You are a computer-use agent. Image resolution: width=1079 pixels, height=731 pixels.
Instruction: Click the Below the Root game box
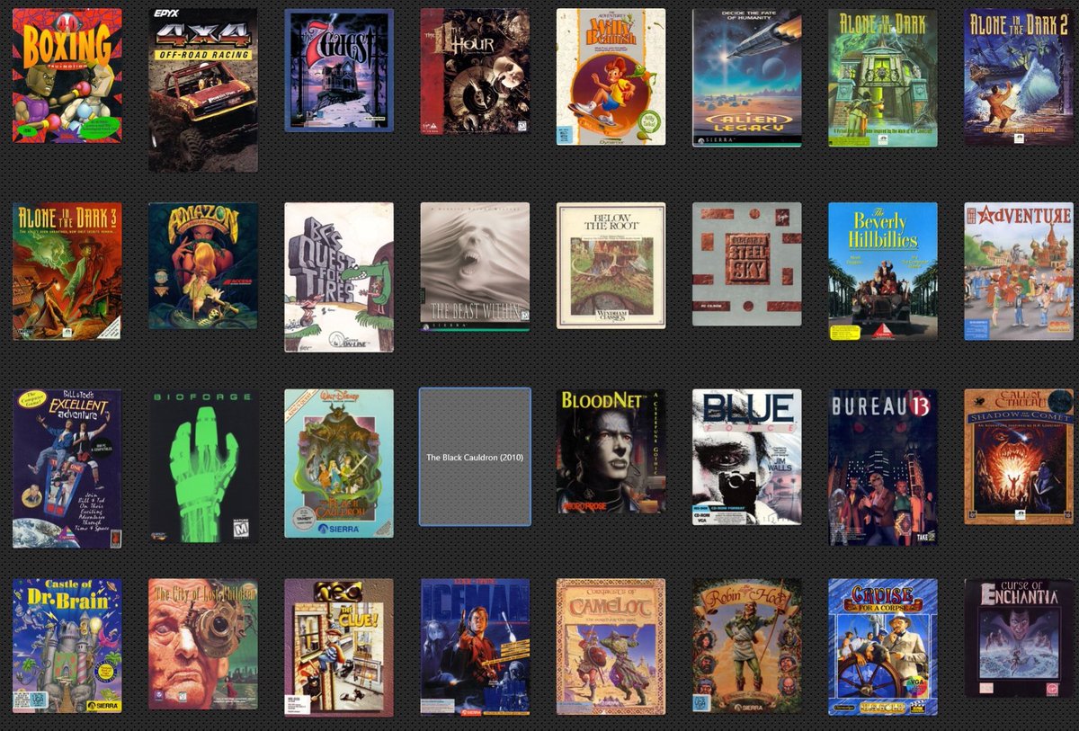611,265
